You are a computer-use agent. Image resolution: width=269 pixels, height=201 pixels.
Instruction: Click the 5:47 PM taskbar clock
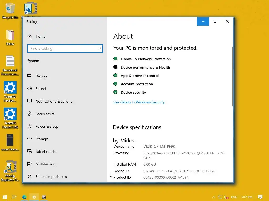[x=247, y=197]
